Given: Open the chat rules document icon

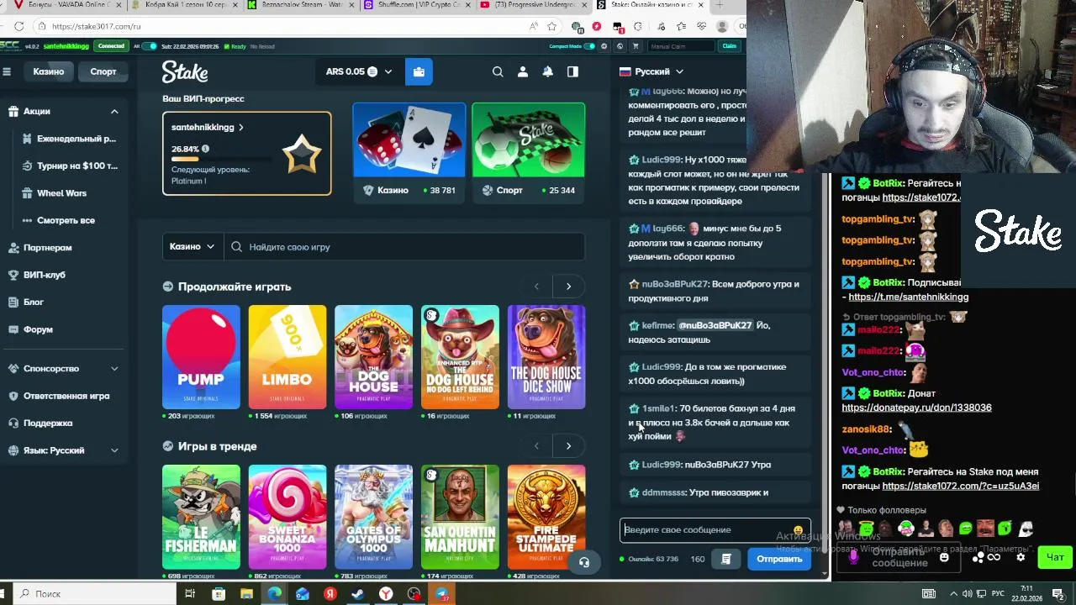Looking at the screenshot, I should tap(726, 559).
